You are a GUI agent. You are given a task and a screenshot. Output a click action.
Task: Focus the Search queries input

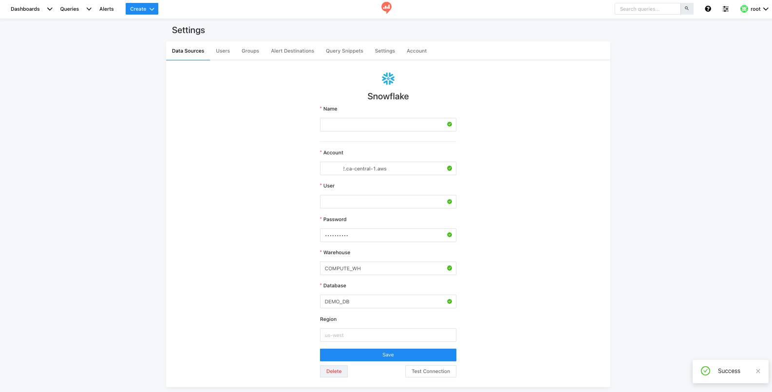pos(648,9)
